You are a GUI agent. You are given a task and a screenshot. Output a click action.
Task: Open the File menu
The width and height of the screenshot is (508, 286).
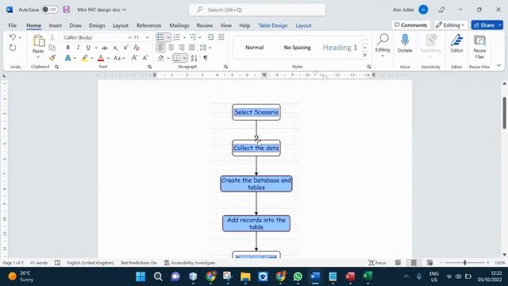(13, 25)
